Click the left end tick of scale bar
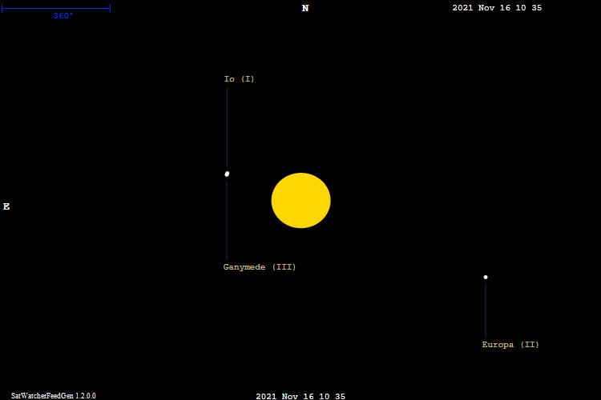 pyautogui.click(x=2, y=8)
